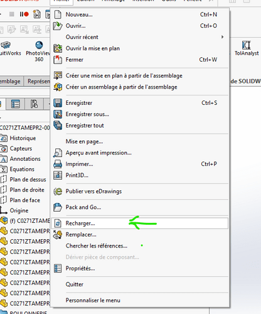This screenshot has width=261, height=314.
Task: Click the run macro script icon
Action: click(37, 14)
